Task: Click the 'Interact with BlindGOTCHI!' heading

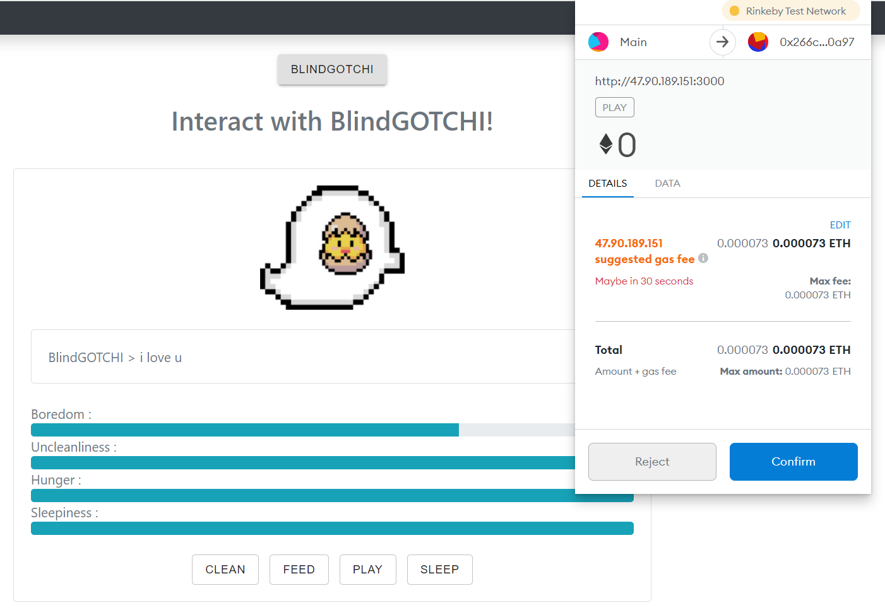Action: 332,121
